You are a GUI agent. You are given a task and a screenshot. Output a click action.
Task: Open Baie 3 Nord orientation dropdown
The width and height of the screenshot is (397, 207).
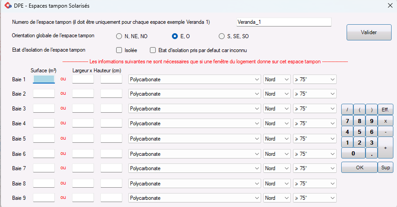click(x=277, y=109)
